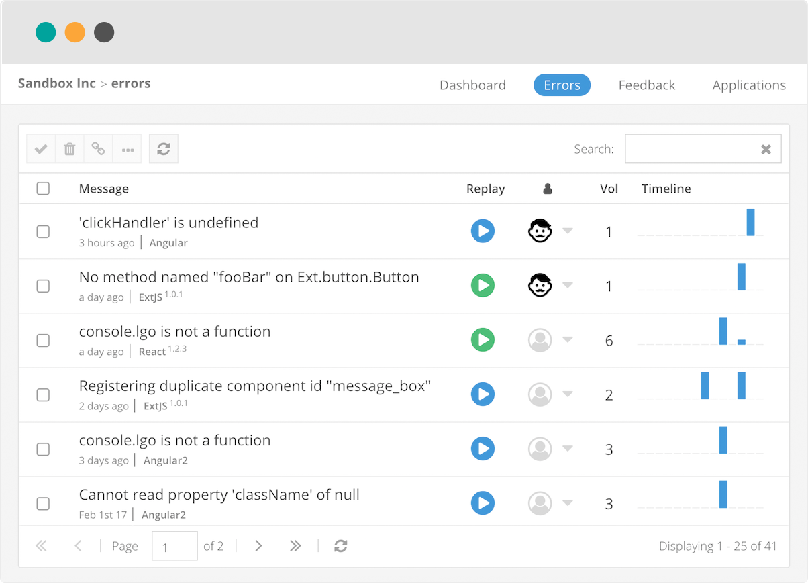Click the link icon in the toolbar
Viewport: 808px width, 583px height.
[98, 148]
